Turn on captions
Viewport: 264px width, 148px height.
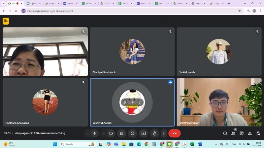(x=121, y=134)
